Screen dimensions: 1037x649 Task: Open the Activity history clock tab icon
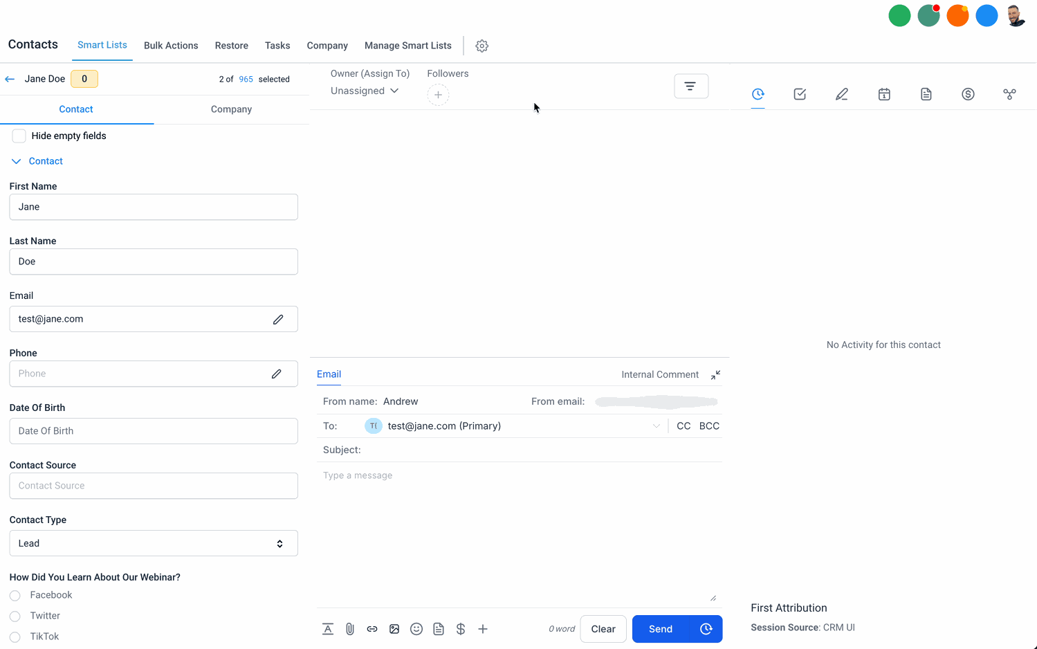pos(758,93)
